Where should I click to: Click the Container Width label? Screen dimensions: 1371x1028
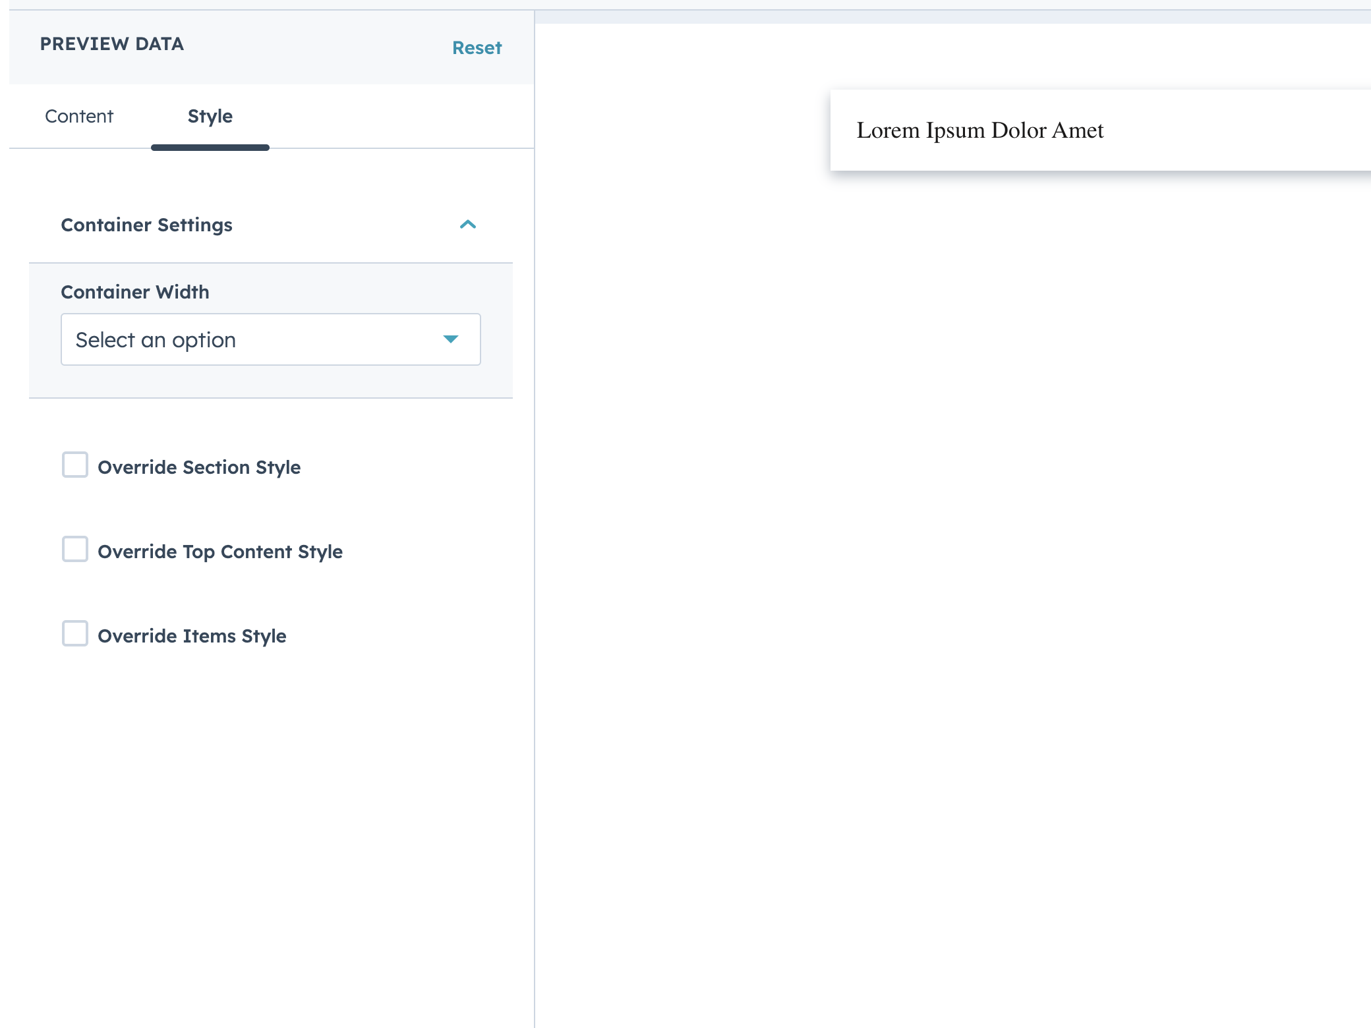[x=135, y=292]
